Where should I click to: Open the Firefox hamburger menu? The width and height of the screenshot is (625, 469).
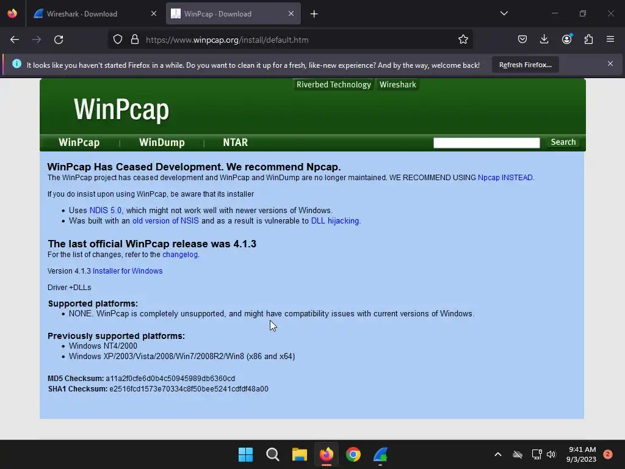pyautogui.click(x=610, y=40)
